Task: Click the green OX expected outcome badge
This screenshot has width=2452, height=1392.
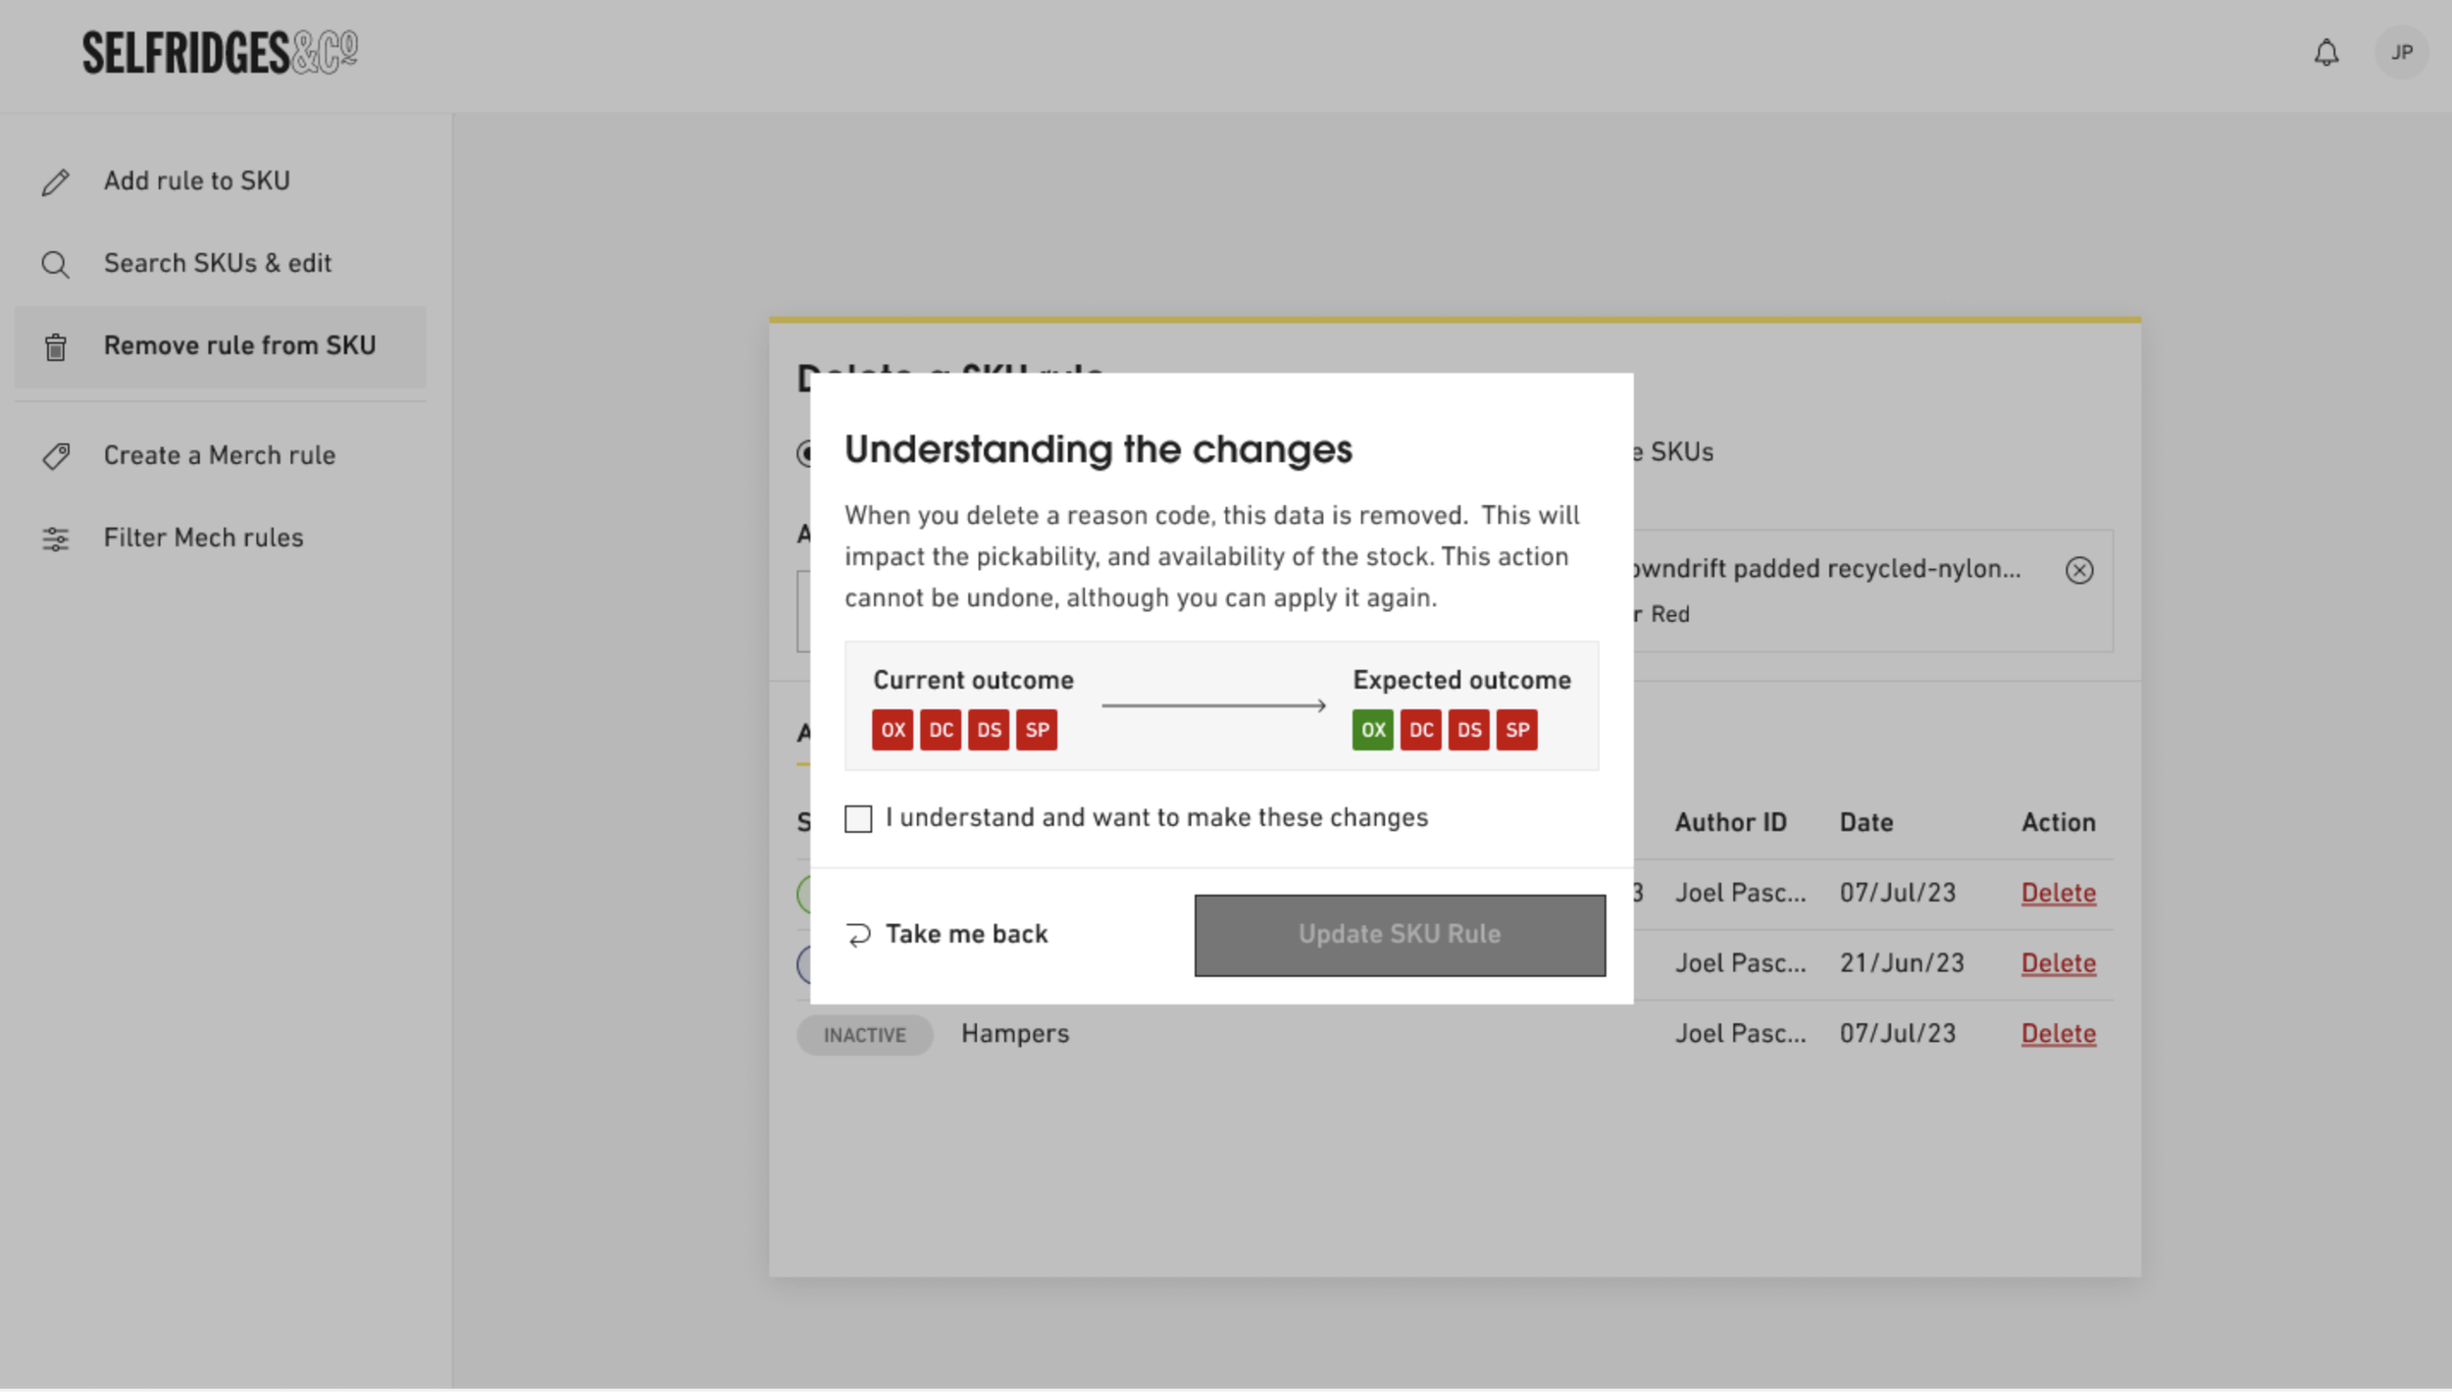Action: [1371, 730]
